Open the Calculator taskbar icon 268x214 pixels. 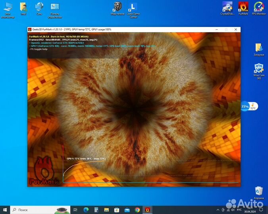(96, 209)
